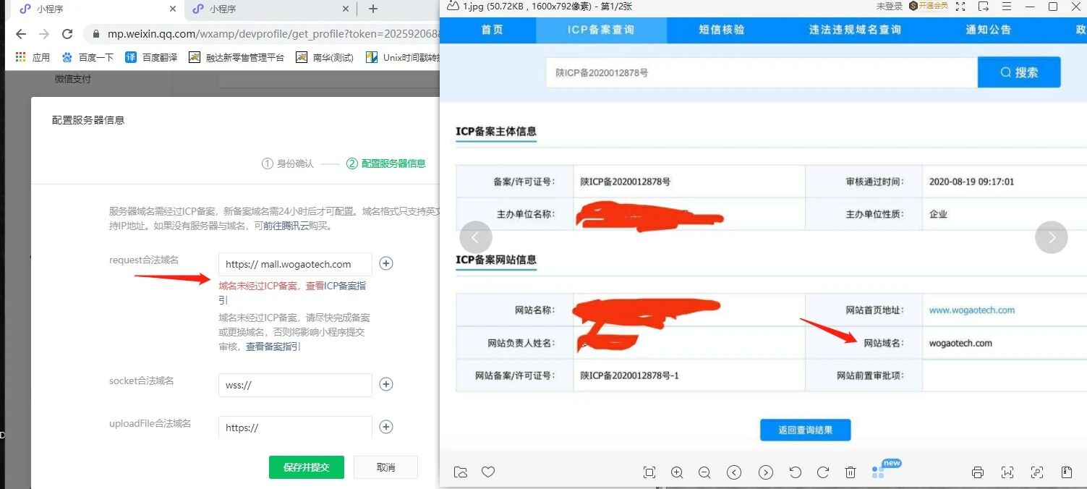Click 开通会员 in the viewer title bar

tap(929, 7)
